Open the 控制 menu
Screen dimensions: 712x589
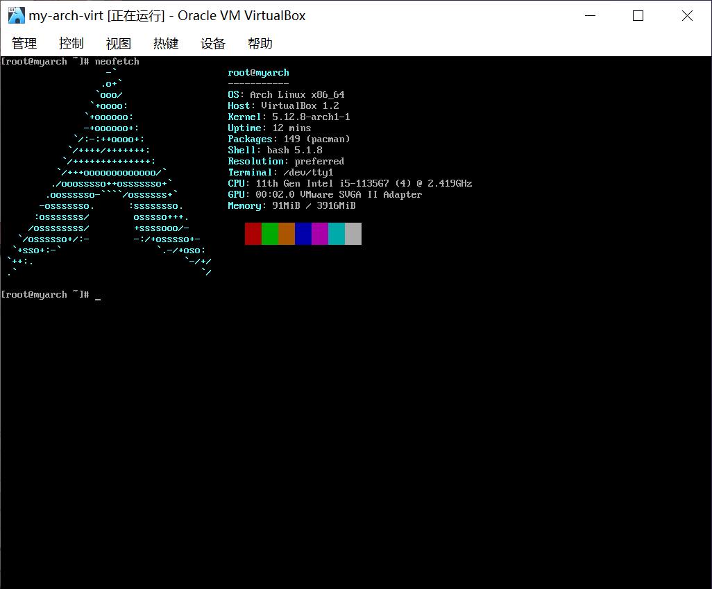click(x=71, y=44)
